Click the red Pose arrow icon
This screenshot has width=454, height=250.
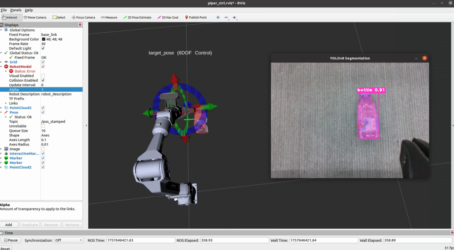(x=6, y=113)
